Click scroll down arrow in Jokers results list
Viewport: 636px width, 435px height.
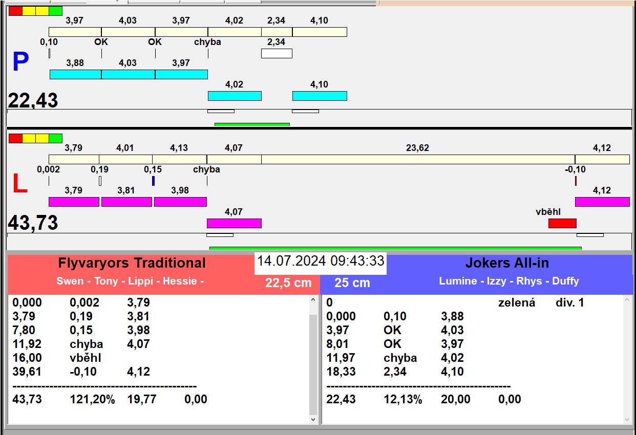click(x=628, y=419)
